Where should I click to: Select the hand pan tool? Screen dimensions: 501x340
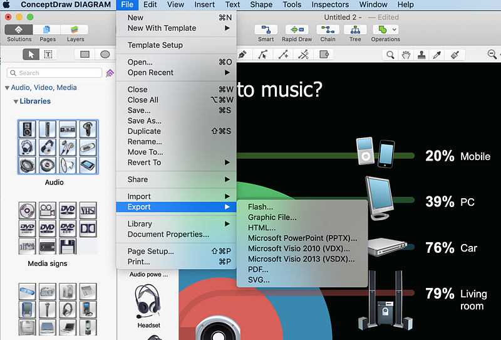click(406, 55)
